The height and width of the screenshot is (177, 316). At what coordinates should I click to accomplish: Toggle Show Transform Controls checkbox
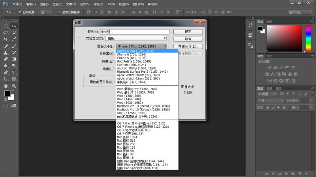pyautogui.click(x=59, y=12)
